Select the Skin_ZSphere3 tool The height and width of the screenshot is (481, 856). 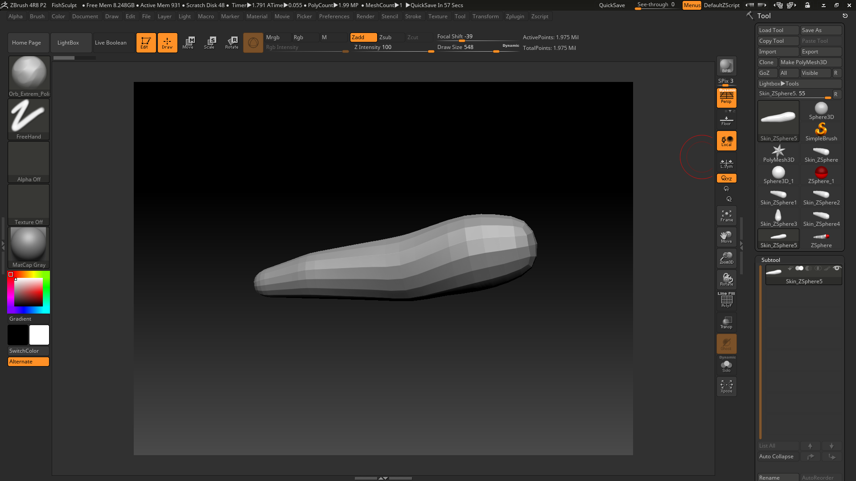(778, 218)
